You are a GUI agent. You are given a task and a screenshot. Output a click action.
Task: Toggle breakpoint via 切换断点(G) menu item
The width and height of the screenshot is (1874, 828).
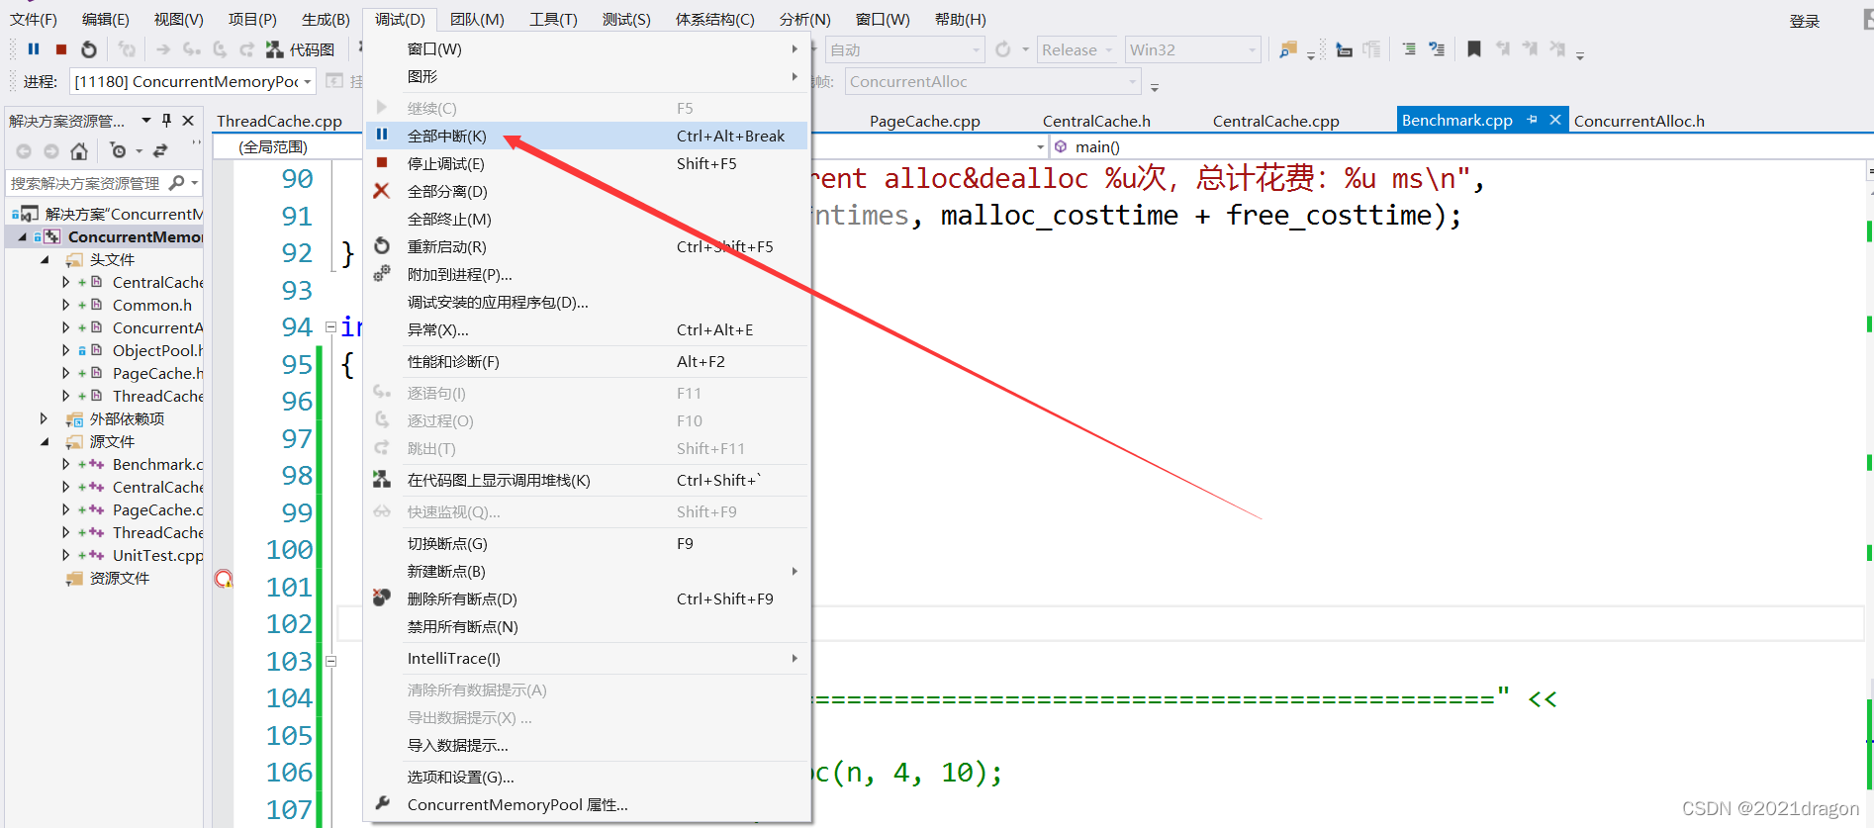[x=587, y=543]
